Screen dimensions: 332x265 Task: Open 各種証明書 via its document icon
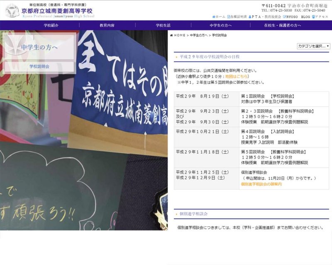229,17
